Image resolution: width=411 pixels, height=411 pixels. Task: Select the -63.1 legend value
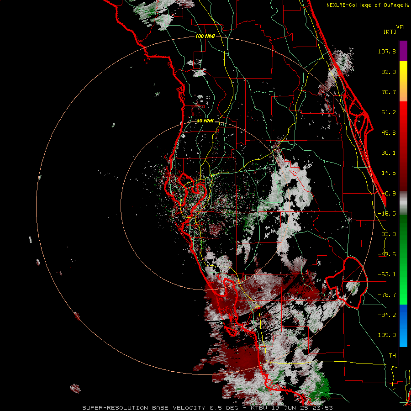pos(387,274)
